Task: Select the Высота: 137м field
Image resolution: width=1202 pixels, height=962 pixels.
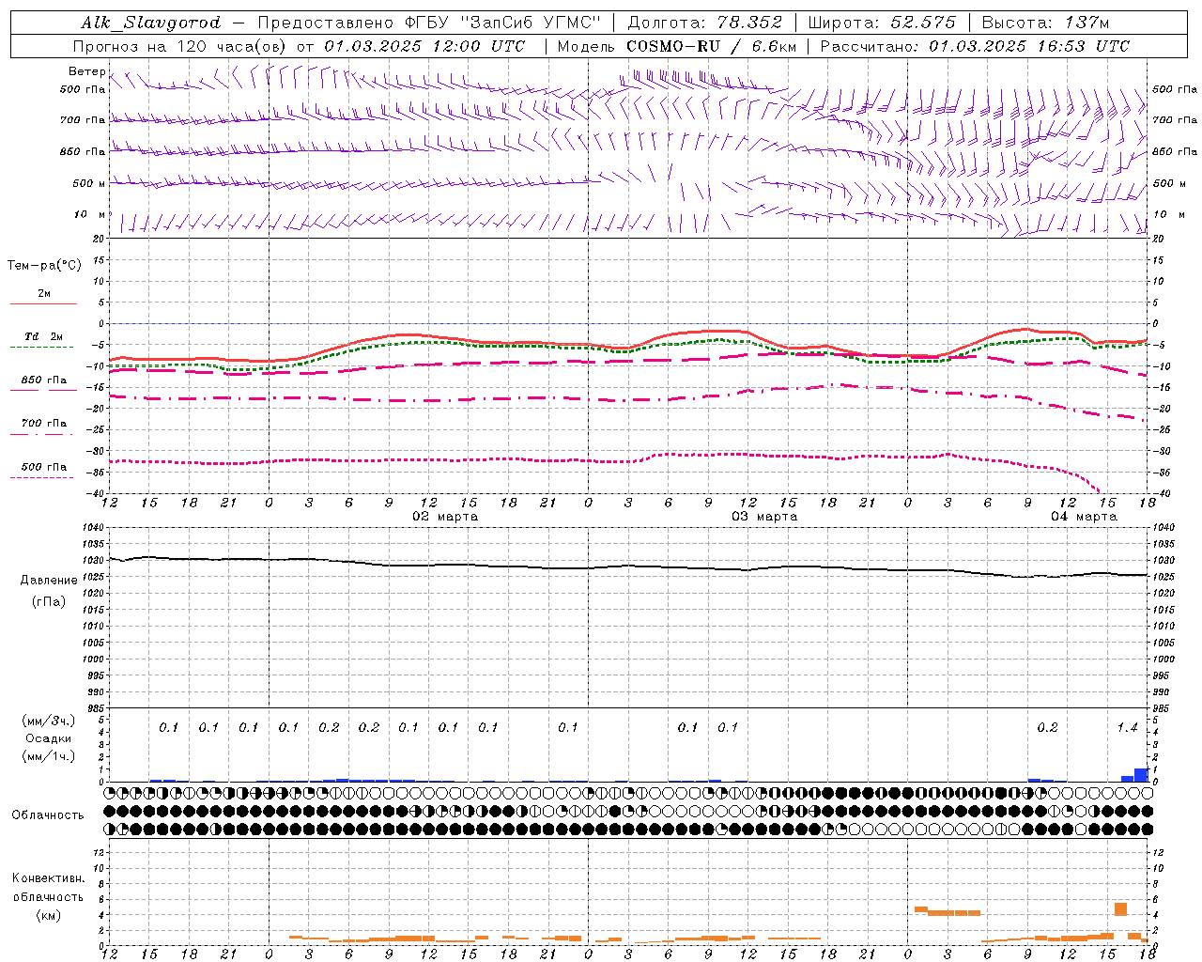Action: coord(1045,23)
